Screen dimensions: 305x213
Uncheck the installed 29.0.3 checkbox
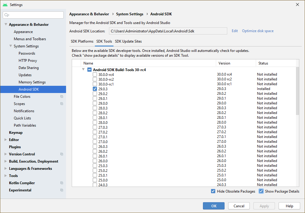[x=95, y=89]
